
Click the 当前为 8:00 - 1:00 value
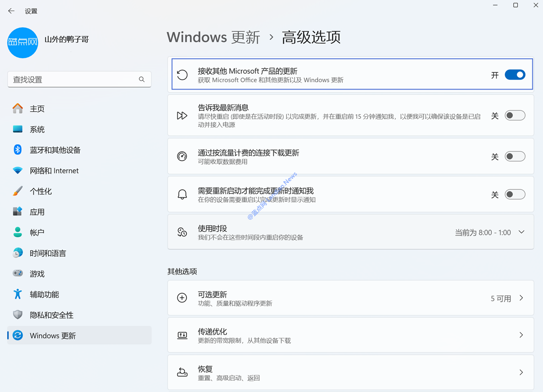[x=483, y=232]
